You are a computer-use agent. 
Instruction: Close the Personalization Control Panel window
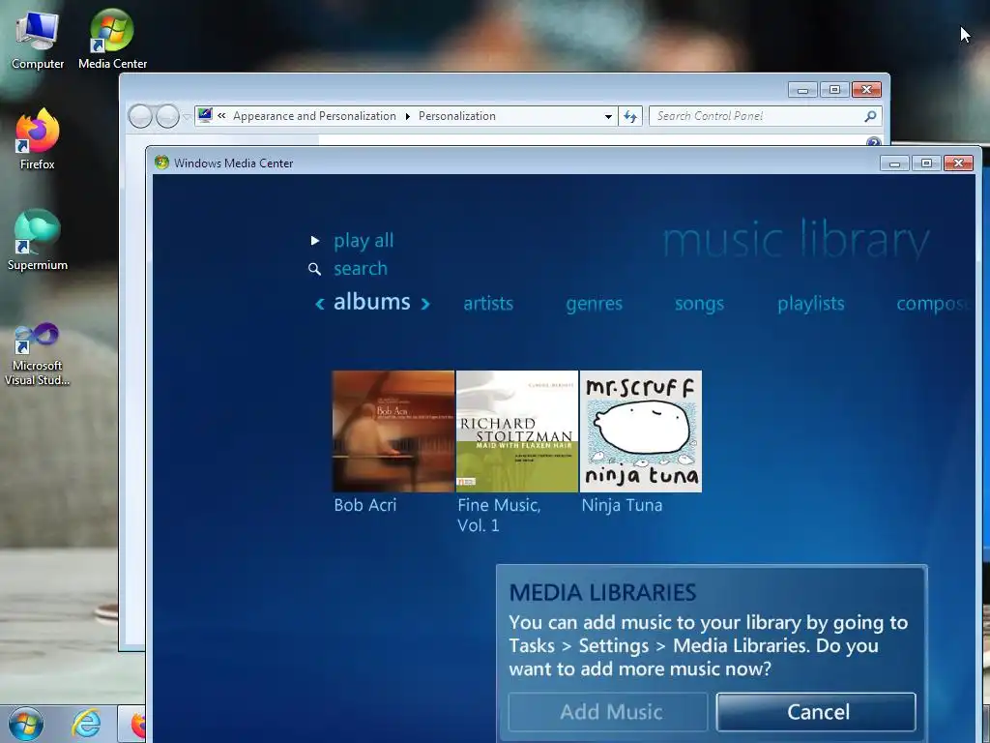tap(866, 90)
